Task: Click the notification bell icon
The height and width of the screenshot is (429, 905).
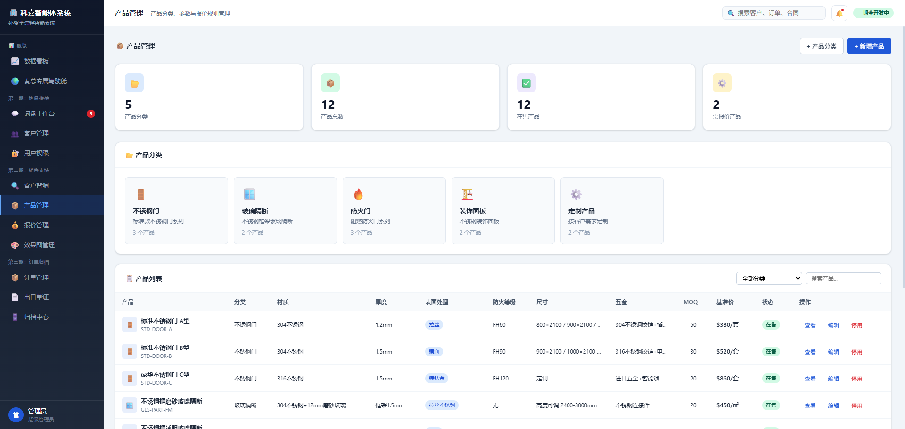Action: [x=839, y=13]
